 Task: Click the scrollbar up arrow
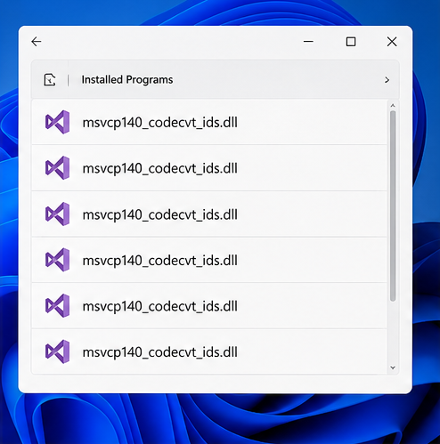click(393, 106)
